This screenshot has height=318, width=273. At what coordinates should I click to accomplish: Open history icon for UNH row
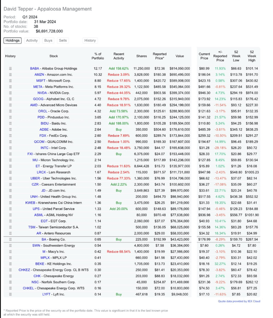pyautogui.click(x=10, y=197)
